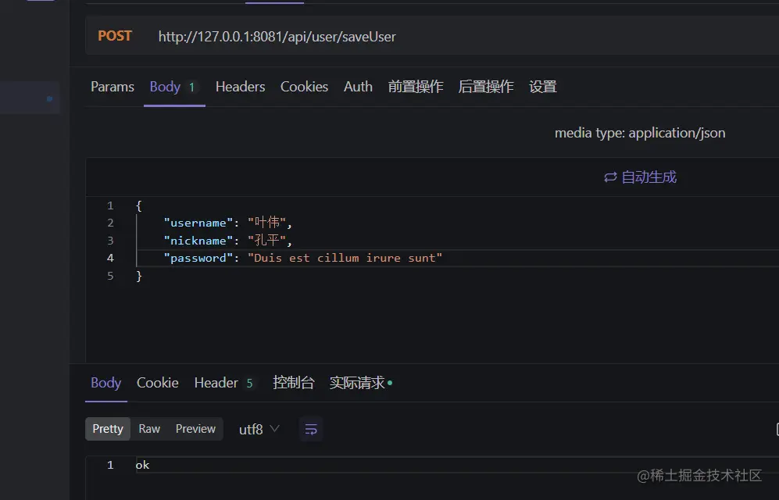Switch to the 前置操作 tab
The width and height of the screenshot is (779, 500).
point(416,87)
